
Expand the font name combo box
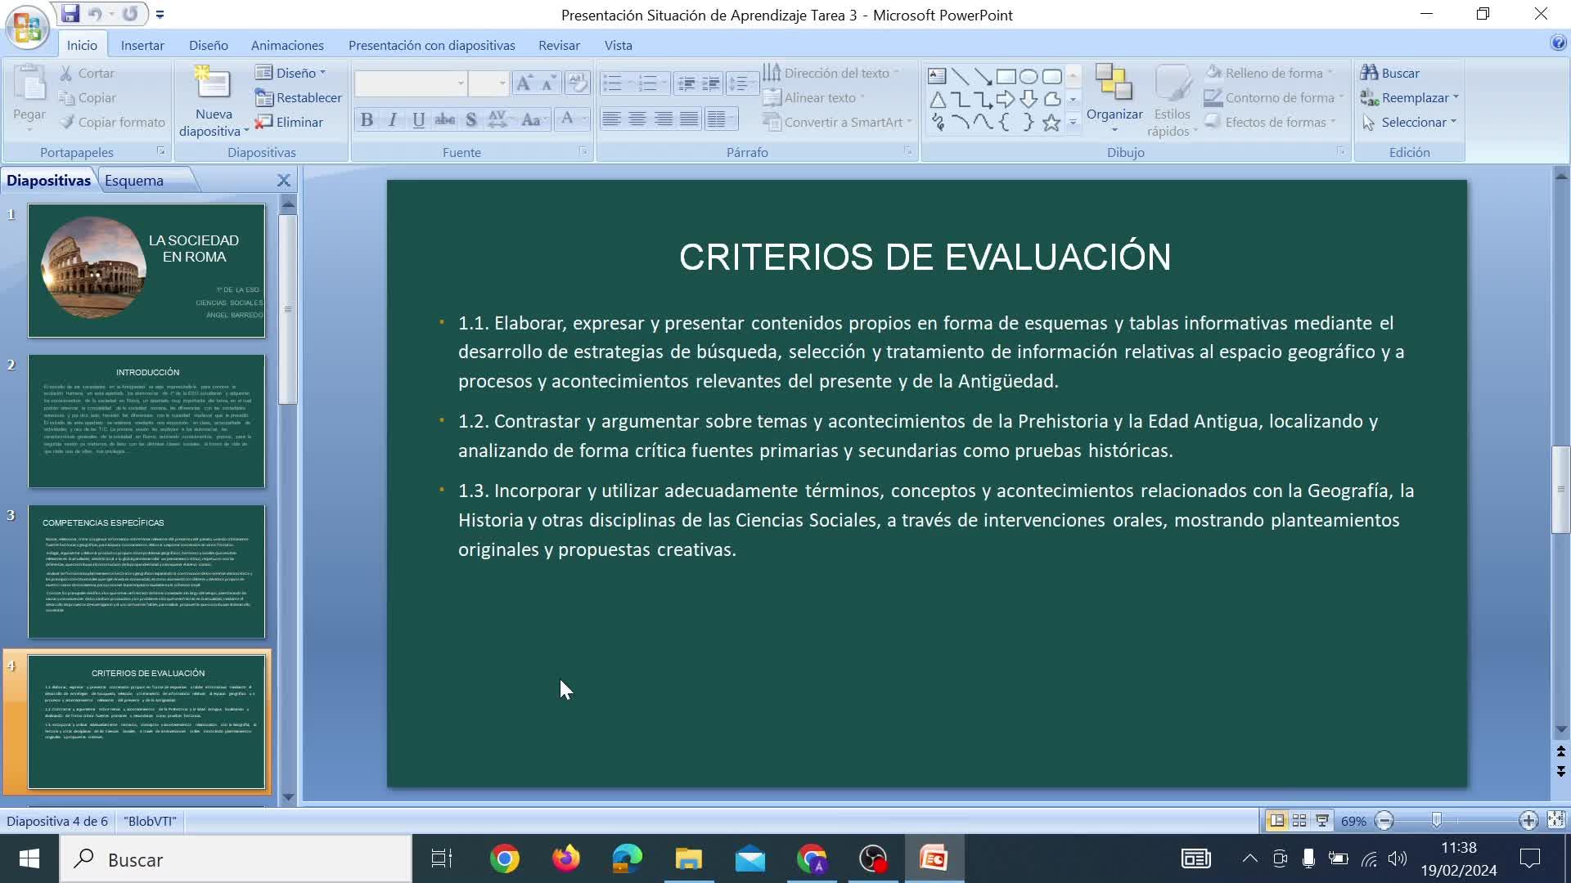461,83
